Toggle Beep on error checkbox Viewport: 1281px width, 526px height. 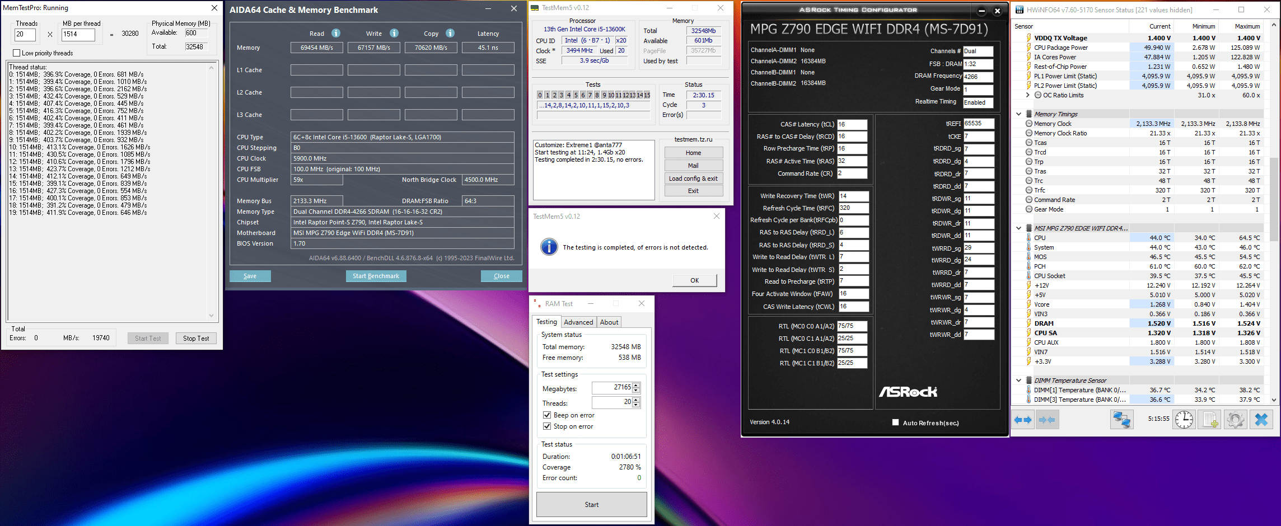(x=547, y=415)
